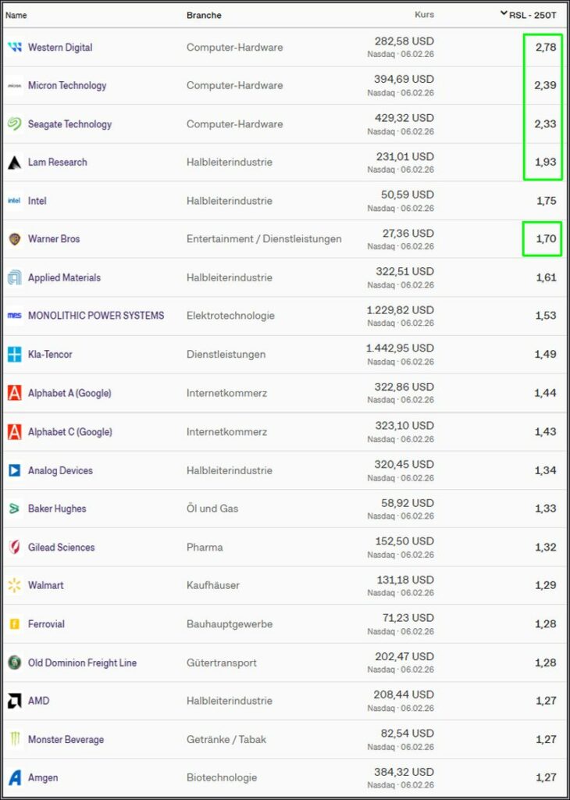The height and width of the screenshot is (800, 570).
Task: Open the Intel stock link
Action: [37, 201]
